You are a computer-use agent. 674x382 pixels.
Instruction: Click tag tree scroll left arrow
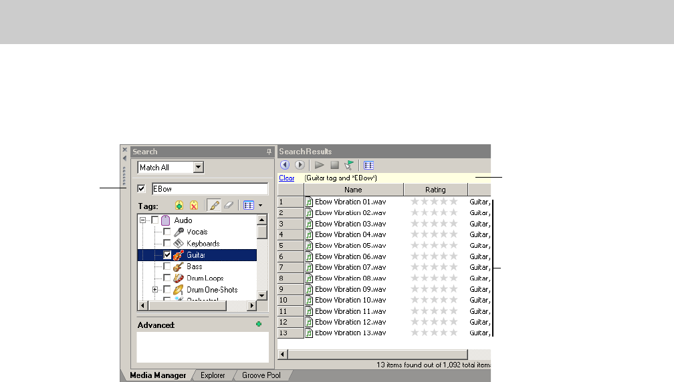click(x=142, y=306)
